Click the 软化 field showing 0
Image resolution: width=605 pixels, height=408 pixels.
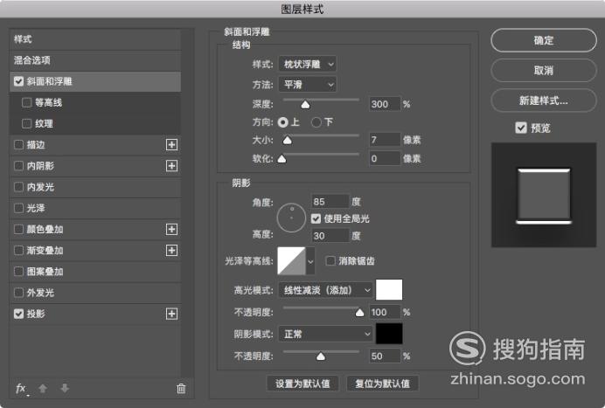(385, 158)
